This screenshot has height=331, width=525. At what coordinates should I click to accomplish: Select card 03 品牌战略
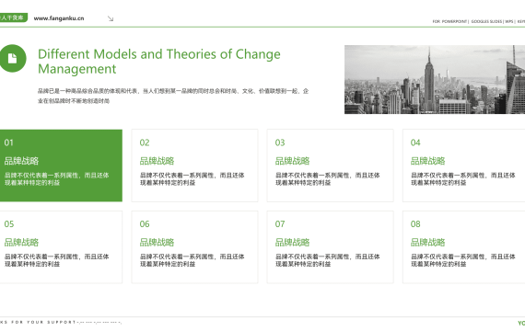[330, 165]
